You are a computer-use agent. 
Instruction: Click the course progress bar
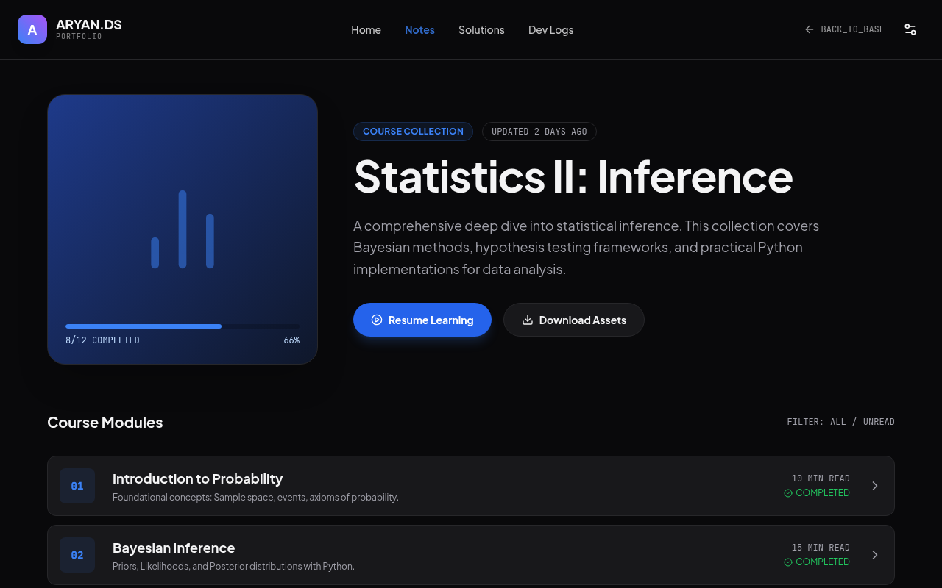[x=183, y=326]
